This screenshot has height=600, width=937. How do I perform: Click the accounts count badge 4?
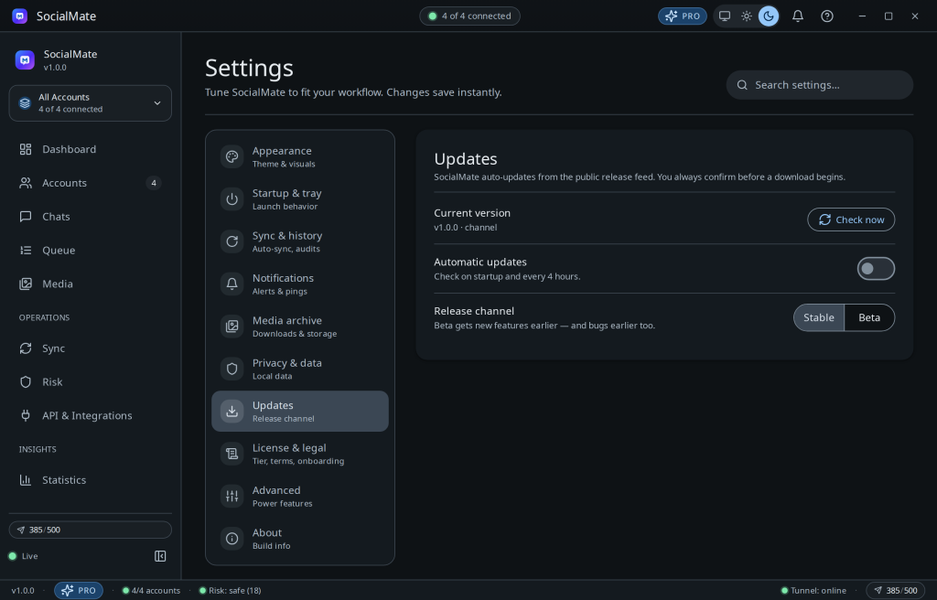coord(154,183)
